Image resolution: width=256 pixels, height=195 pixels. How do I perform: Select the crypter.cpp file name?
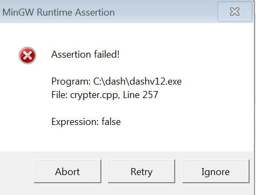(95, 95)
